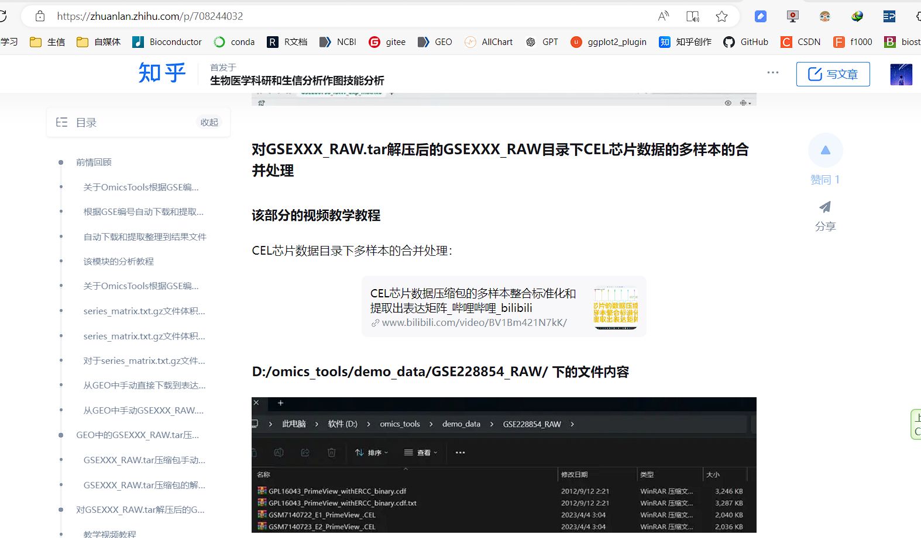Click the explorer screenshot image

504,465
